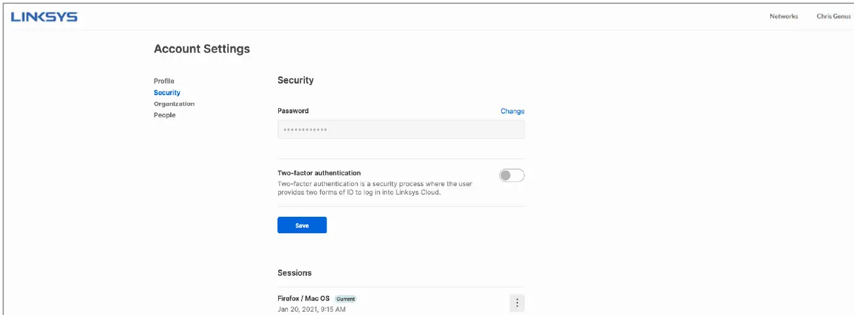Viewport: 854px width, 315px height.
Task: Click the Two-factor authentication label
Action: (x=319, y=173)
